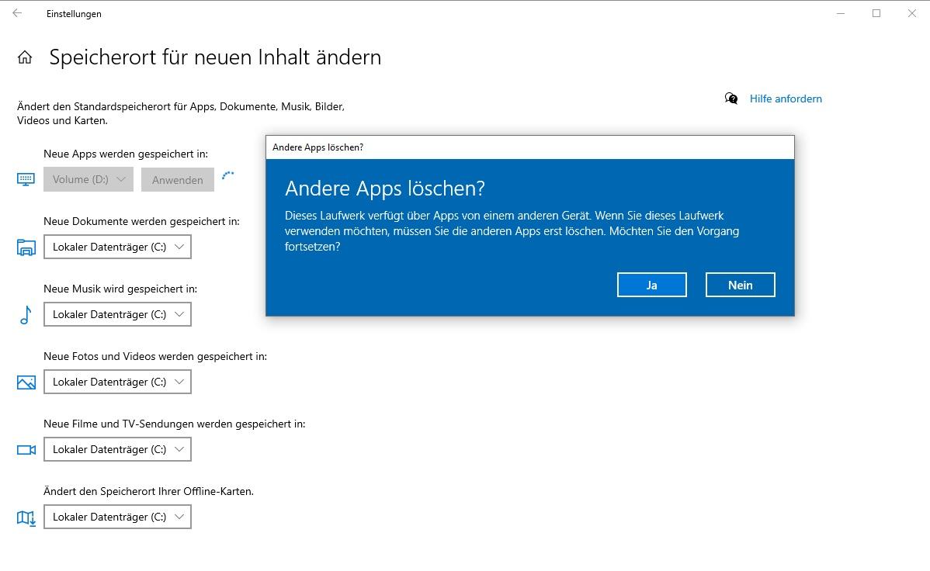Close the Einstellungen window

(911, 13)
